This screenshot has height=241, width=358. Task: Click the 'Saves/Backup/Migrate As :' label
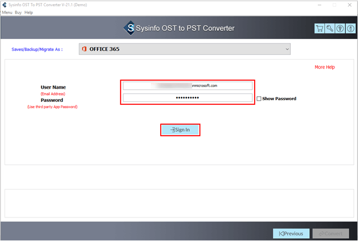[37, 49]
